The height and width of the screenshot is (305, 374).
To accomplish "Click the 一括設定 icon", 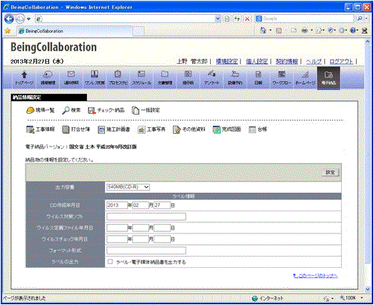I will click(x=136, y=110).
